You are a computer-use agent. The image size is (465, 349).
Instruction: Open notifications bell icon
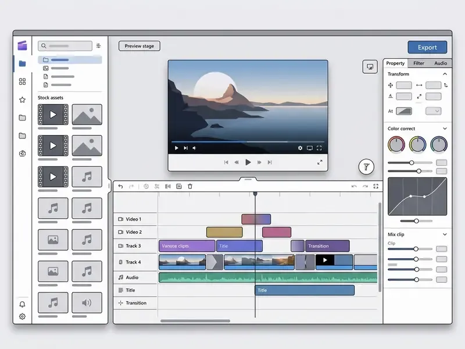pyautogui.click(x=22, y=304)
